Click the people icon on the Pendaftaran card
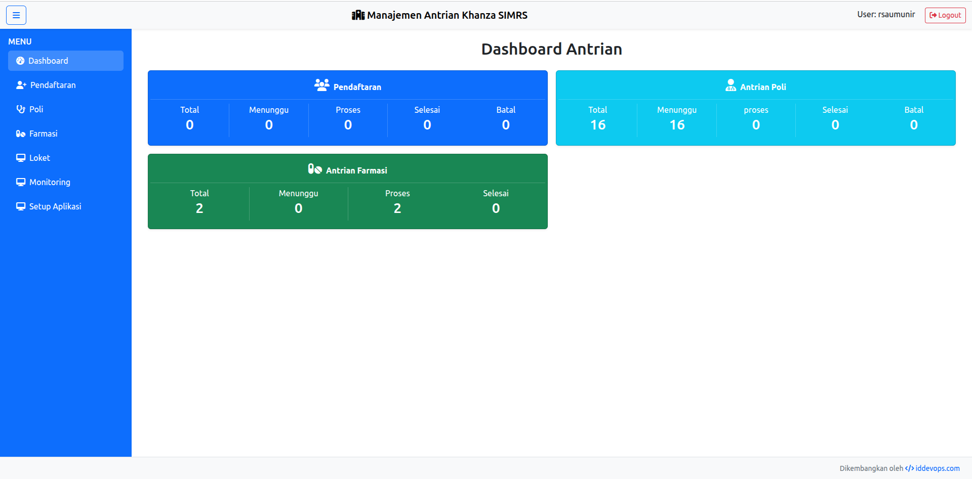 (x=321, y=85)
